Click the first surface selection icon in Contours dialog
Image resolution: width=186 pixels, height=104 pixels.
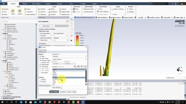(x=75, y=67)
